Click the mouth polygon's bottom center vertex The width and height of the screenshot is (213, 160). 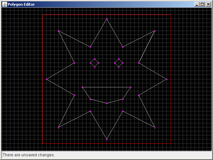[107, 103]
